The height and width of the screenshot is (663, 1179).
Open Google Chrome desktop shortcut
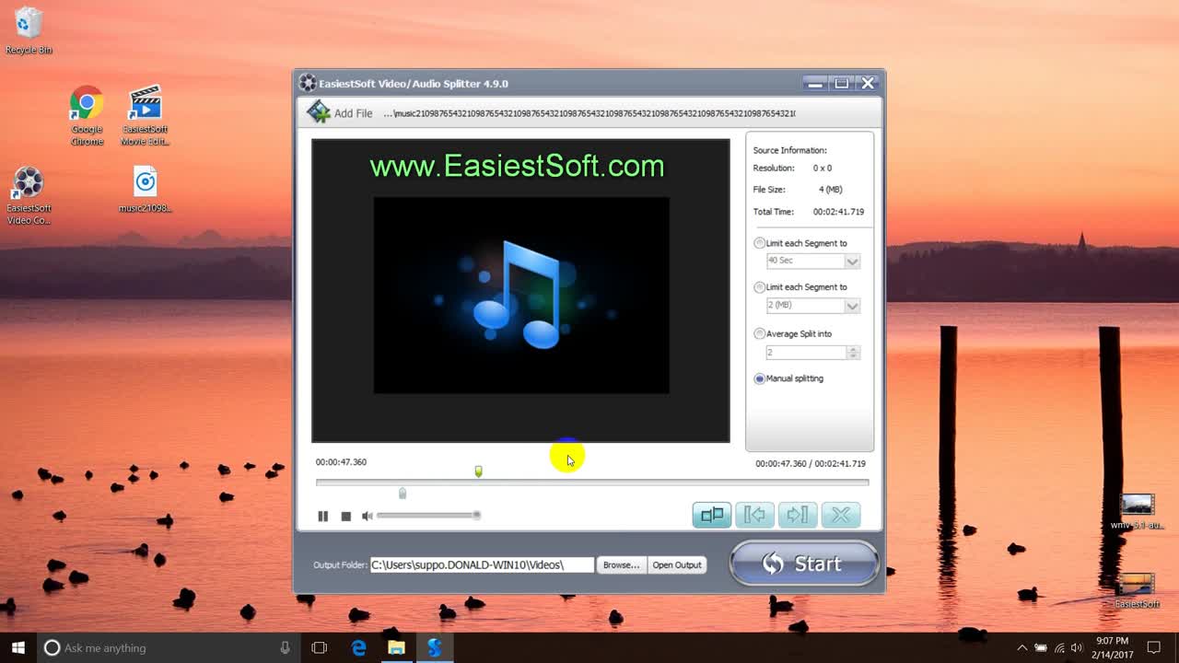point(87,116)
